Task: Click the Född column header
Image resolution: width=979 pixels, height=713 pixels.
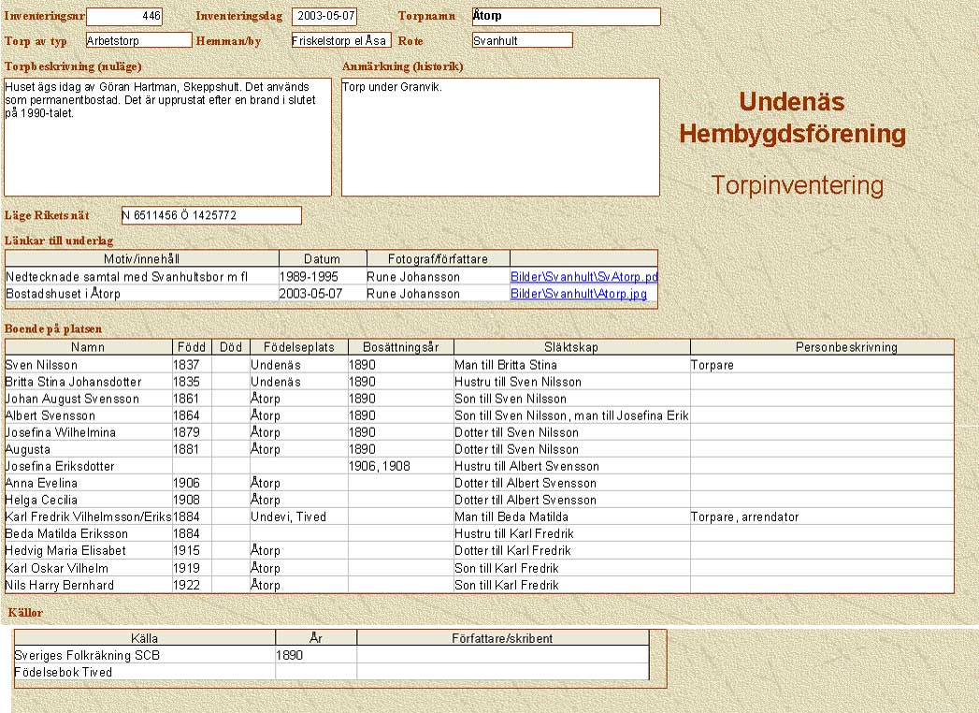Action: [192, 347]
